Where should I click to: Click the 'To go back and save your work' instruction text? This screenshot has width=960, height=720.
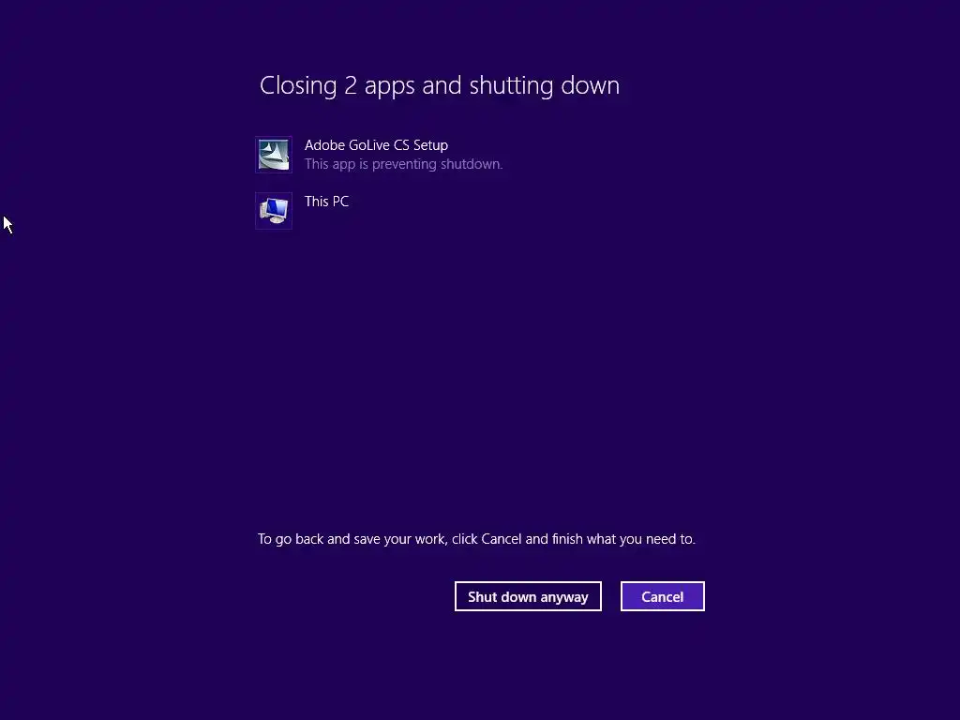[x=476, y=539]
